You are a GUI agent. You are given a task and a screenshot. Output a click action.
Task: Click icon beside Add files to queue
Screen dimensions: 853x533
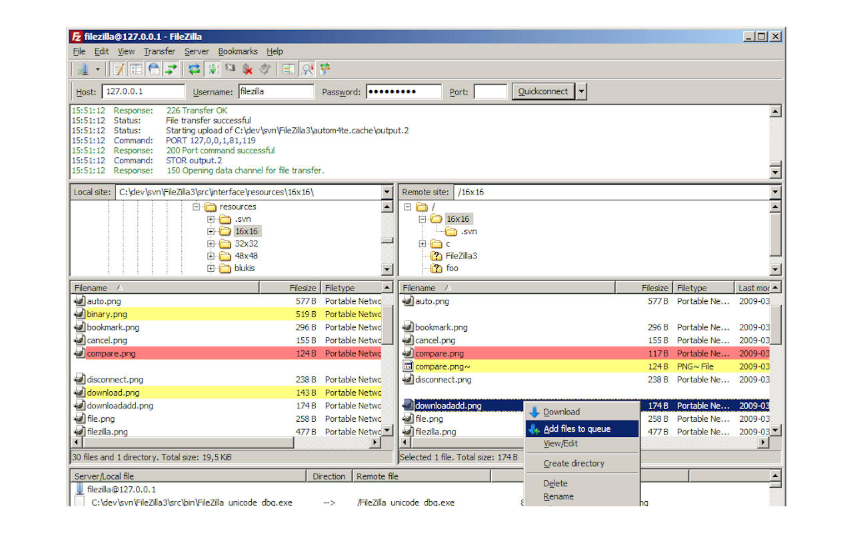(534, 429)
